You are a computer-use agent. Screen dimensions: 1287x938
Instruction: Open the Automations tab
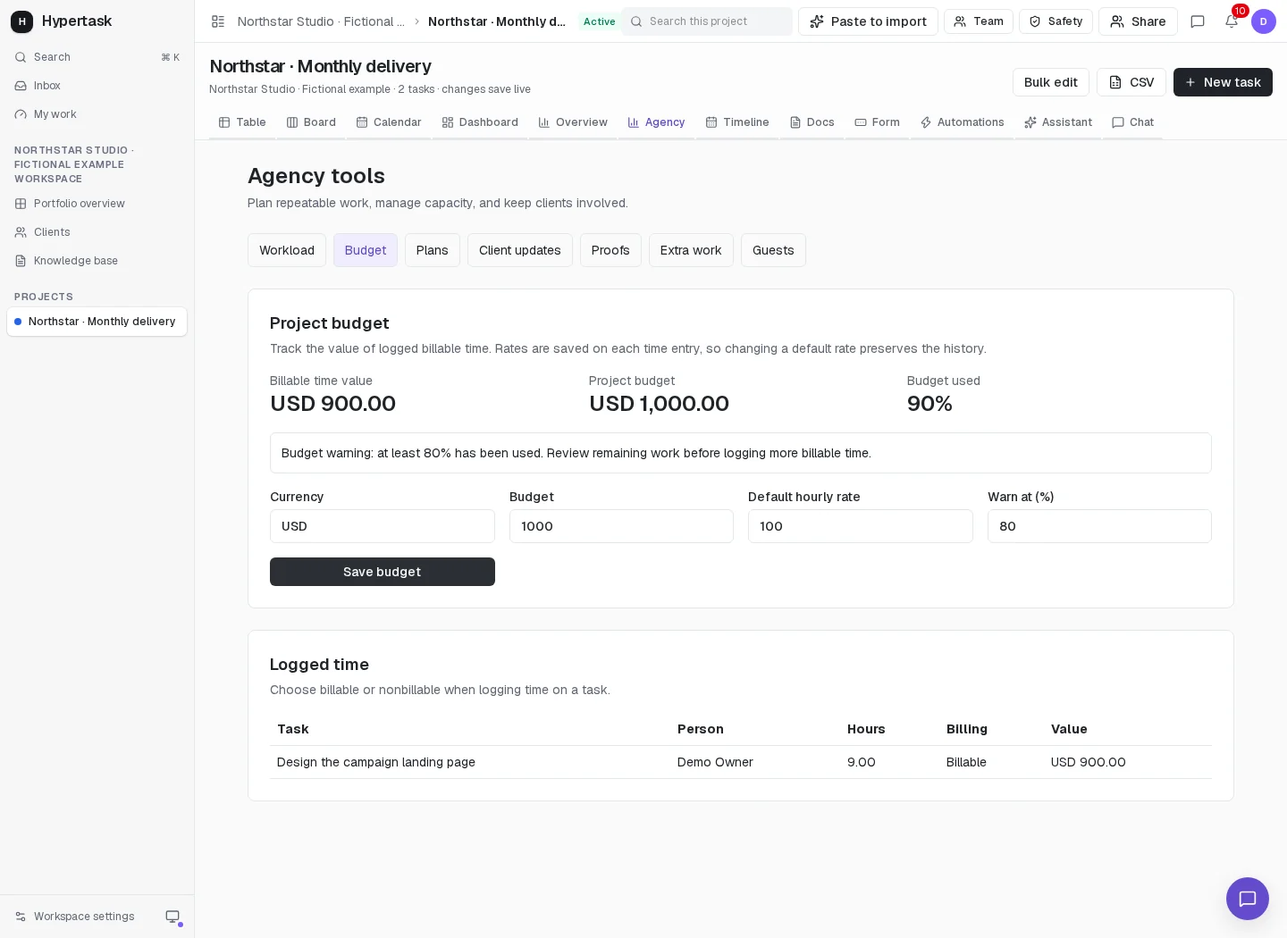(962, 122)
